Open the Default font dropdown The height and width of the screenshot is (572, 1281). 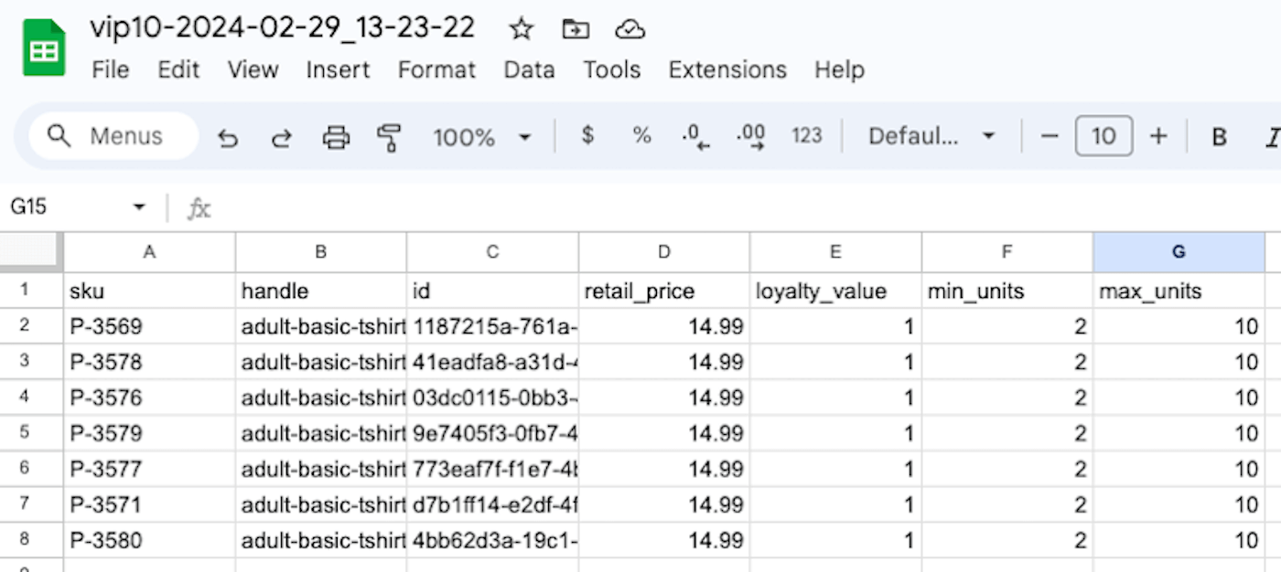tap(931, 136)
